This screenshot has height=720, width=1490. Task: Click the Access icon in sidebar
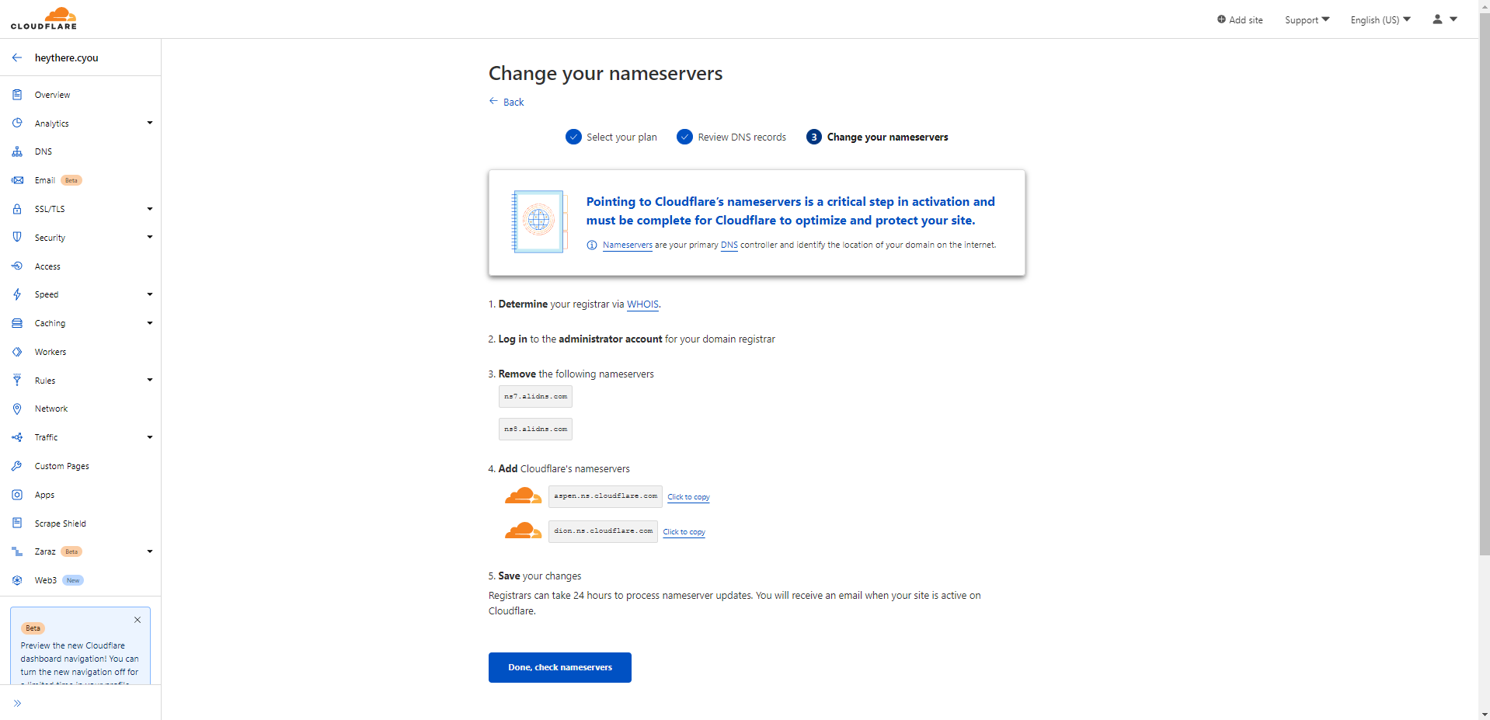[17, 266]
